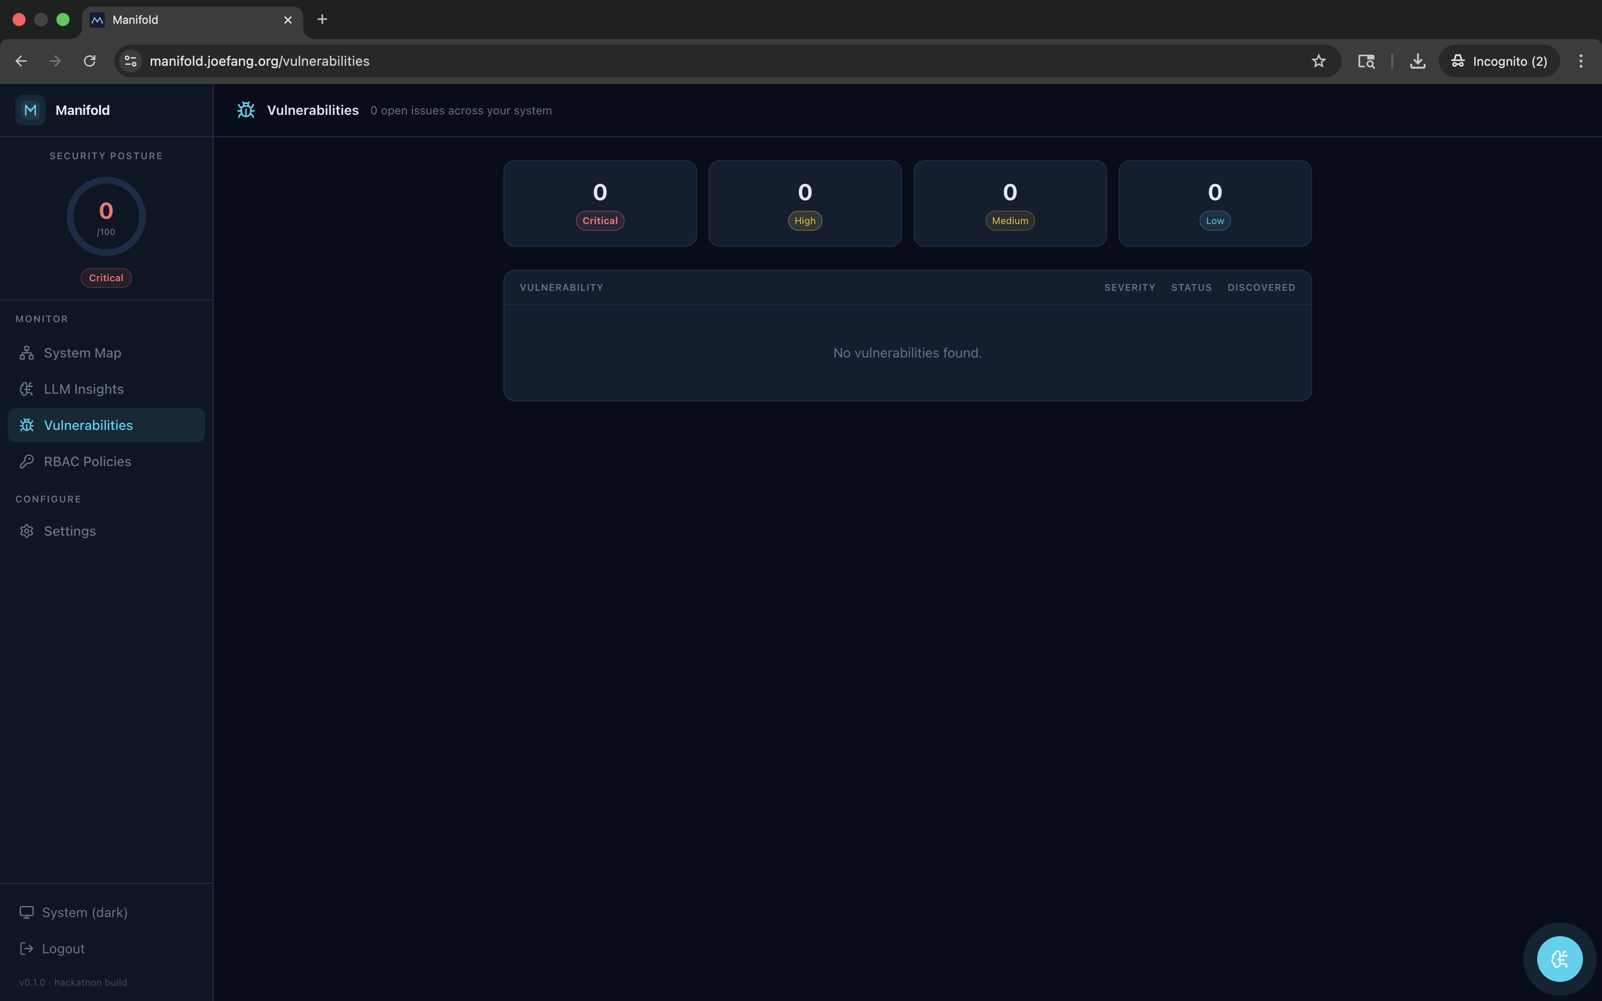Click the LLM Insights brain icon
The image size is (1602, 1001).
point(27,389)
